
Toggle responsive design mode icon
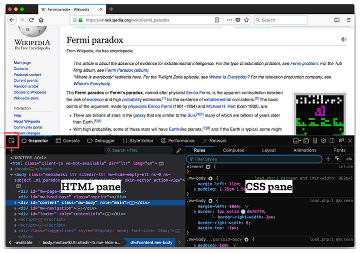[x=314, y=141]
